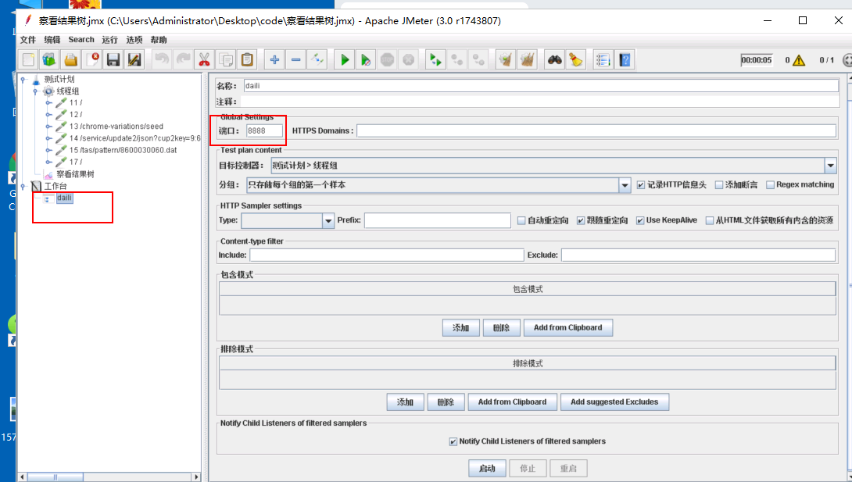Open the 文件 menu

coord(27,40)
